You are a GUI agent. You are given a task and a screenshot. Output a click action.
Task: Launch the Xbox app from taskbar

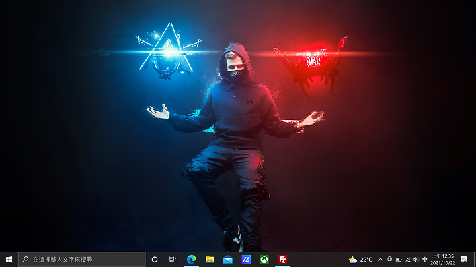click(264, 260)
